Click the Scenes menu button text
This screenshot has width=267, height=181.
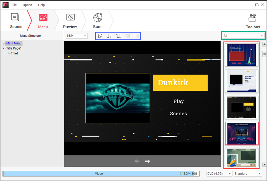[x=179, y=113]
